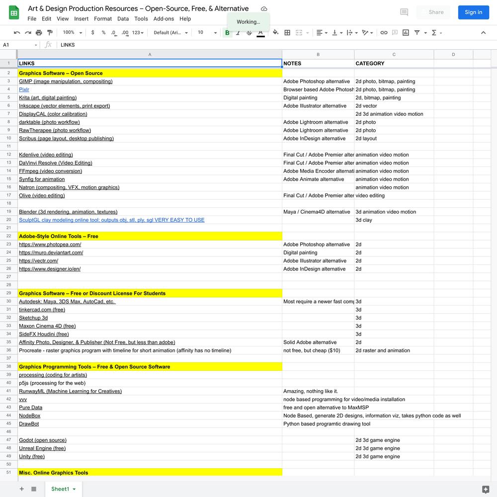
Task: Click the cloud document status icon
Action: click(264, 9)
